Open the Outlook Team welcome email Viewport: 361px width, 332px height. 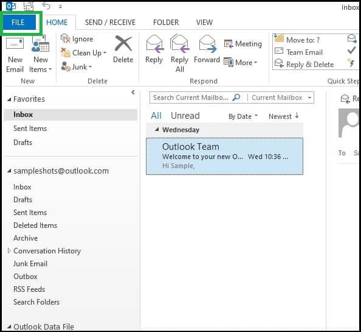coord(224,156)
